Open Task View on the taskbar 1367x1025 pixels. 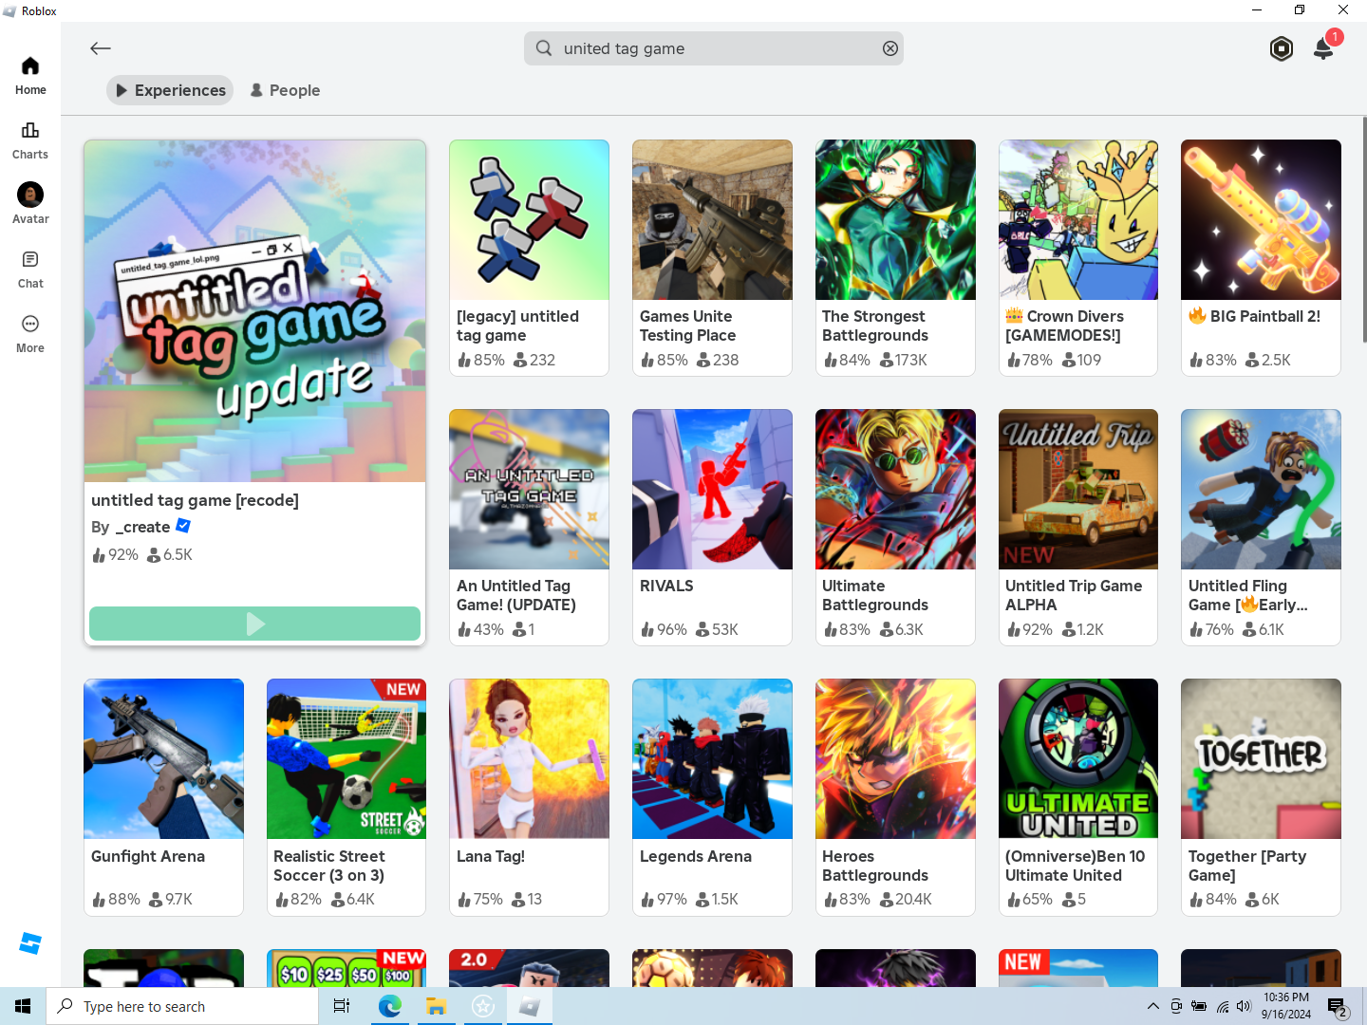coord(342,1006)
